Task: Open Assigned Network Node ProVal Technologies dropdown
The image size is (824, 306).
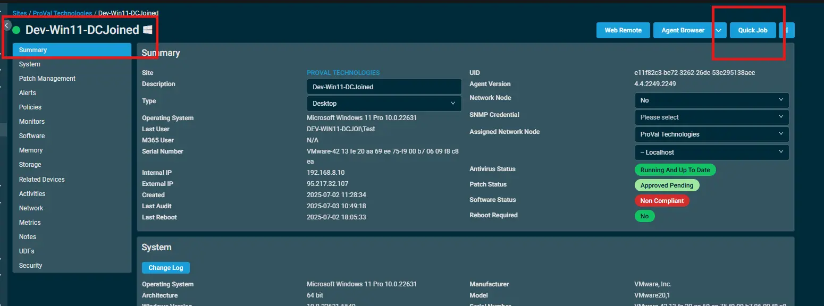Action: click(x=712, y=134)
